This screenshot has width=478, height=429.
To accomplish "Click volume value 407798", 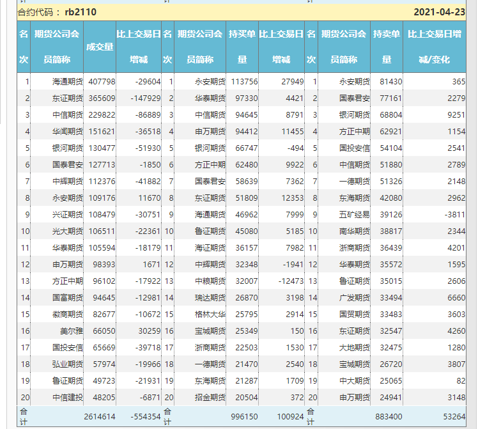I will (102, 82).
